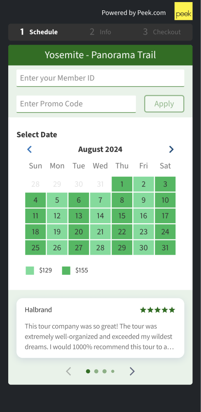Select the five-star rating on Halbrand's review
This screenshot has height=412, width=201.
click(x=157, y=310)
